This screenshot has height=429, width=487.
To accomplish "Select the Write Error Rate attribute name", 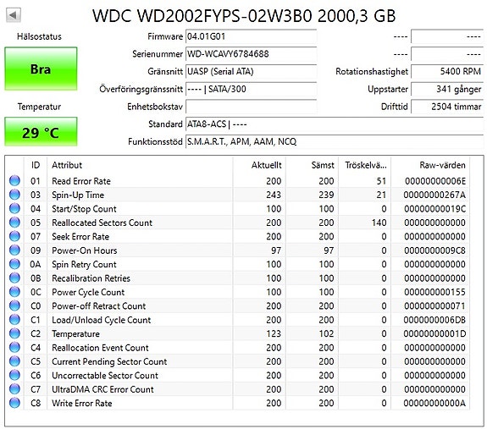I will pyautogui.click(x=81, y=404).
